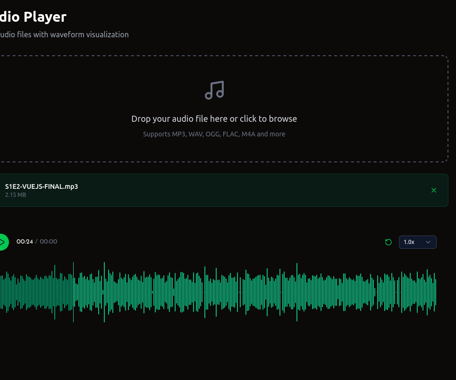Click the 2.15 MB file size label

(x=16, y=195)
